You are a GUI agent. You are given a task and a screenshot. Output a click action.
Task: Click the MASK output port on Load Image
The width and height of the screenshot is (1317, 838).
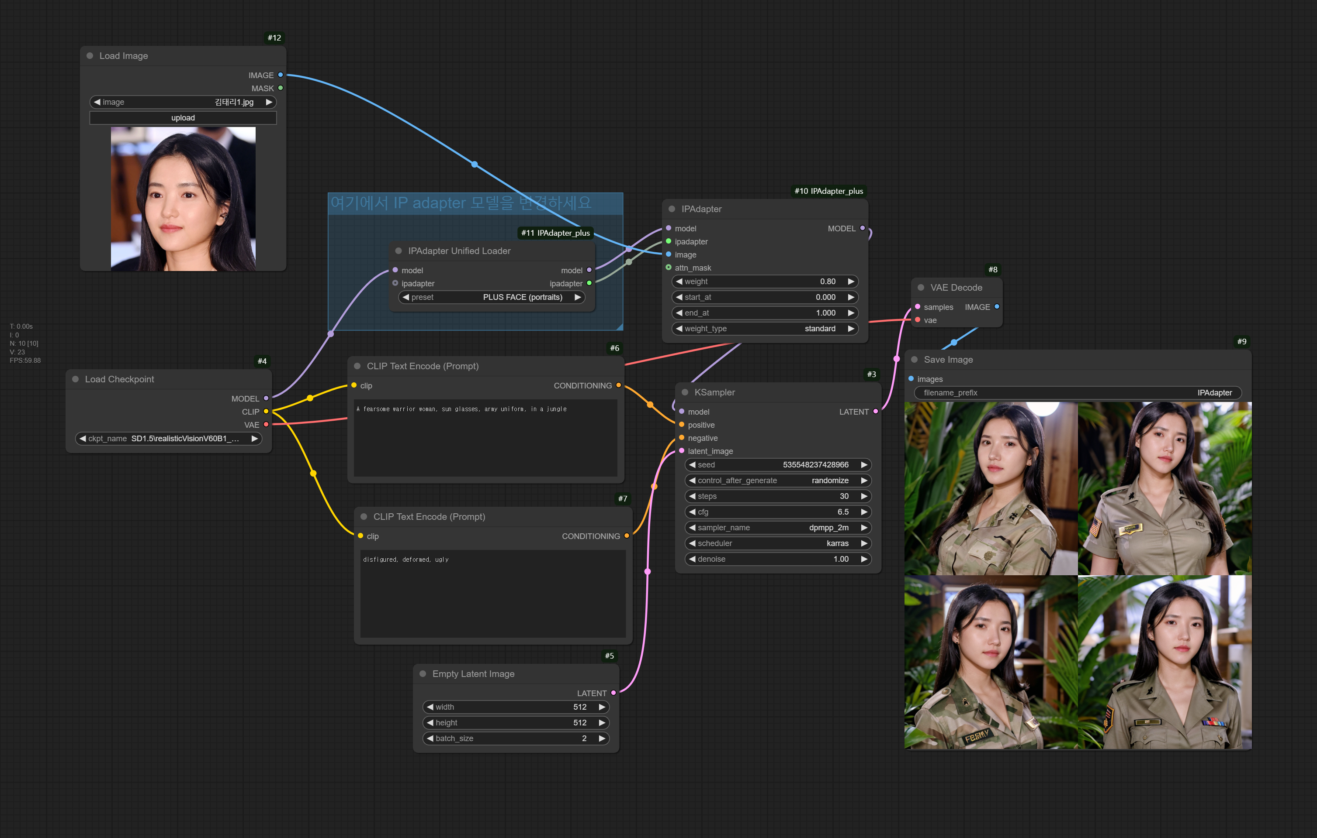(281, 88)
